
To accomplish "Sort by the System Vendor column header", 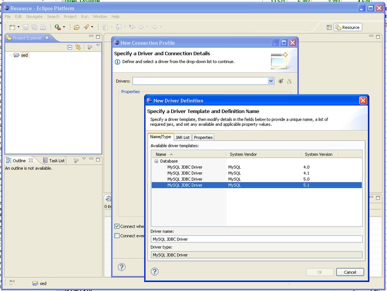I will point(264,154).
